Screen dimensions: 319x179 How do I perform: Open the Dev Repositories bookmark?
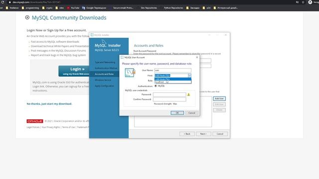point(149,8)
